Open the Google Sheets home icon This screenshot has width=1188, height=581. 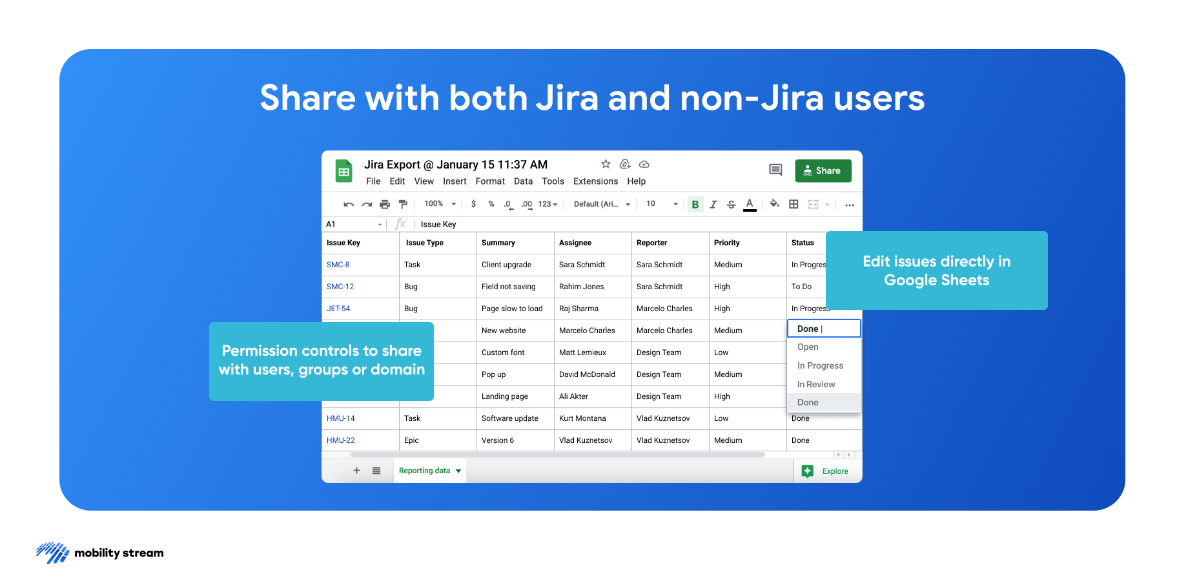344,172
